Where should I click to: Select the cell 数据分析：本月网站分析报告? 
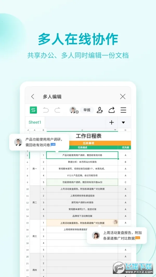(82, 162)
